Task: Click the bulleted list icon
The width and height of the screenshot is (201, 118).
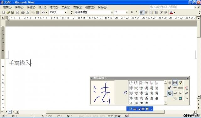Action: [156, 12]
